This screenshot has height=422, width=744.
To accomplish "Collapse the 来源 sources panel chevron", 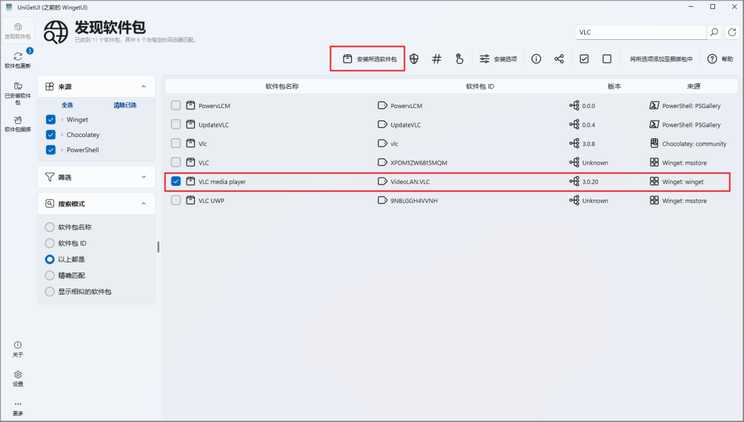I will coord(144,86).
